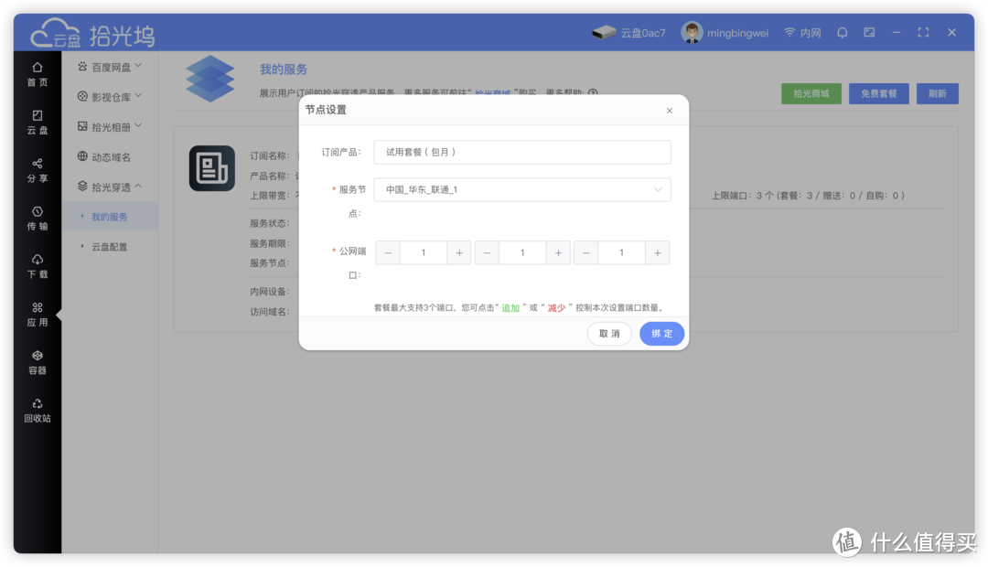Click the 绑定 confirm button
The image size is (988, 567).
(661, 334)
